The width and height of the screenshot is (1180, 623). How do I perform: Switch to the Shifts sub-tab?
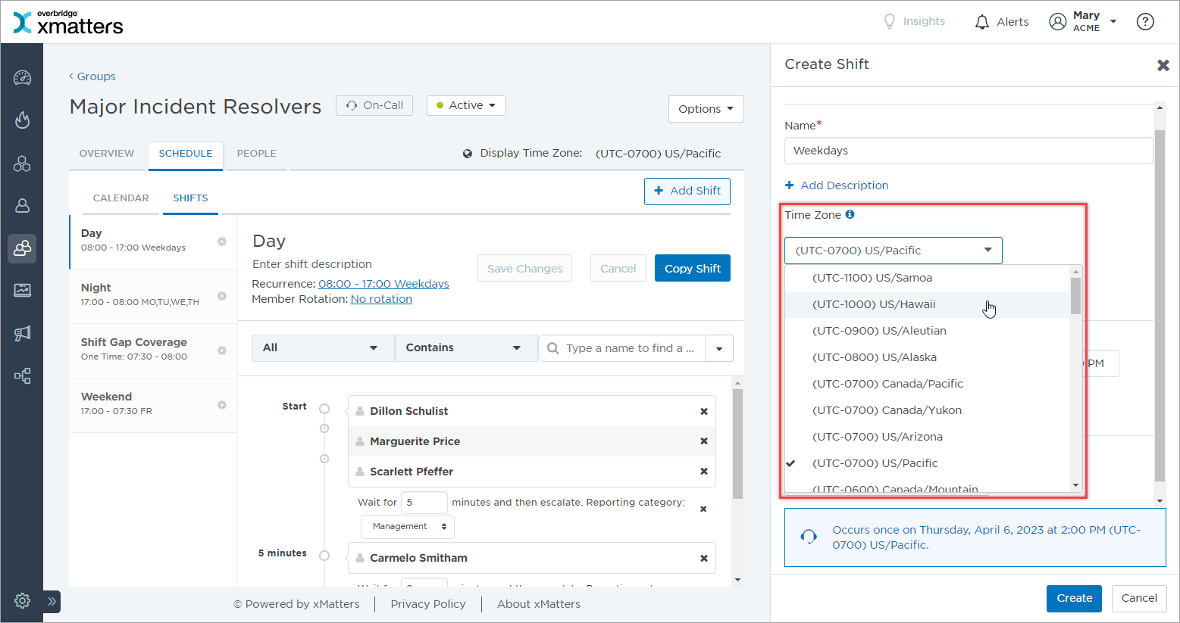[x=190, y=198]
